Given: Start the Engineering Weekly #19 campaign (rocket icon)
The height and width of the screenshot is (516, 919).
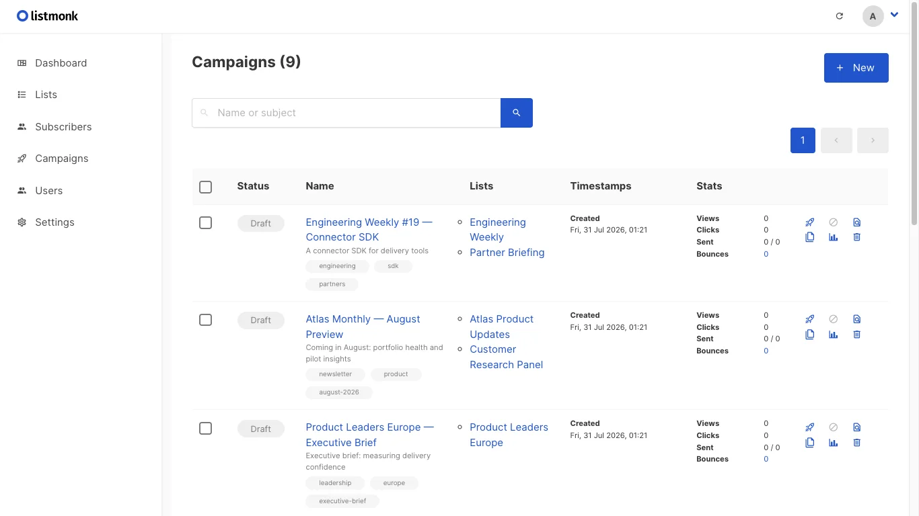Looking at the screenshot, I should click(x=810, y=222).
